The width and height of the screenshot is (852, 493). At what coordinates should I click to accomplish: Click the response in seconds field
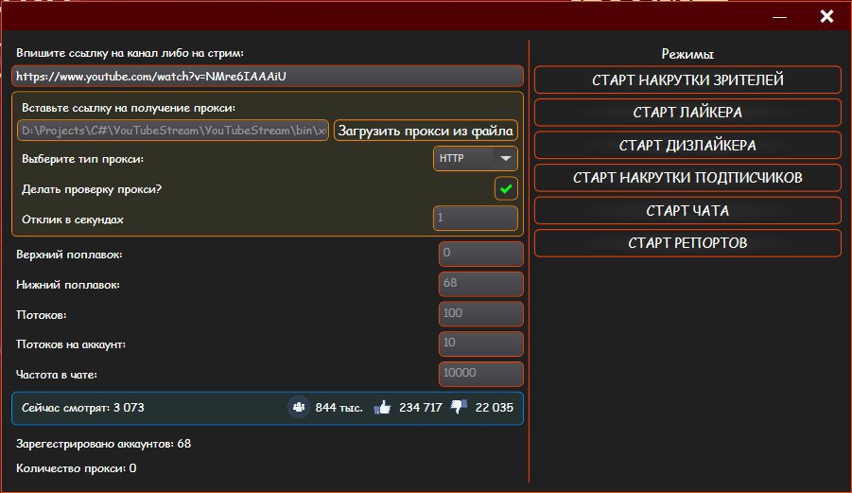(476, 218)
